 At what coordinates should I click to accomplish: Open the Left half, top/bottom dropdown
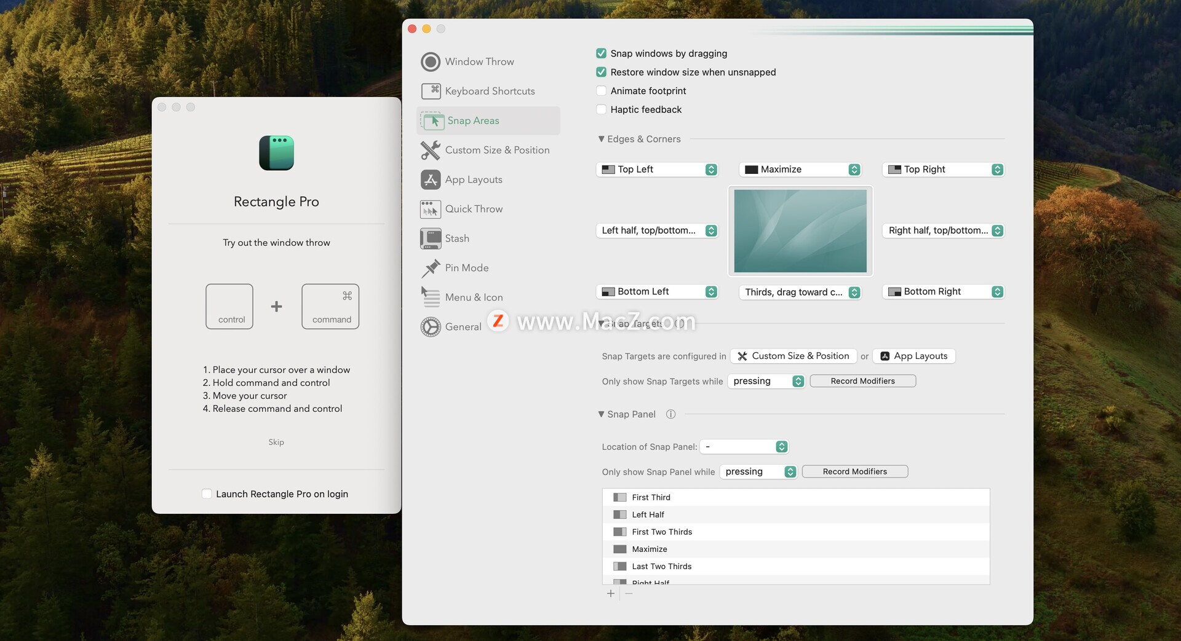click(657, 230)
